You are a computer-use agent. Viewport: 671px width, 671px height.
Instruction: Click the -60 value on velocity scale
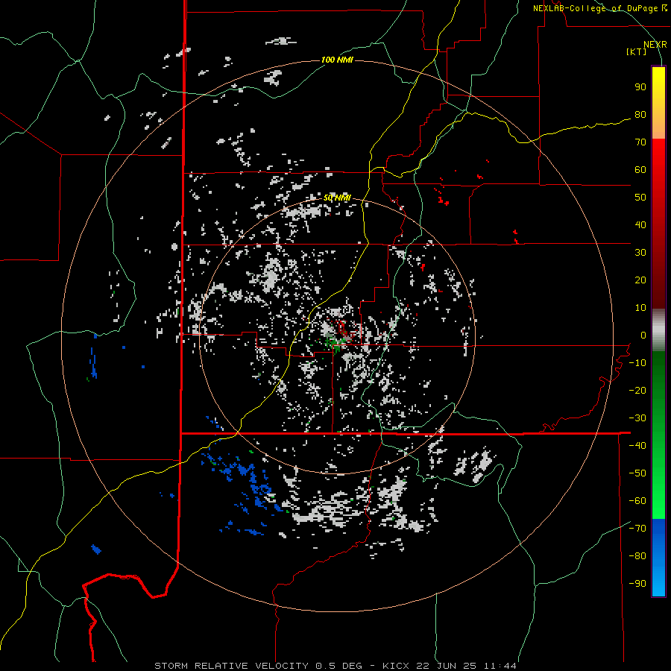coord(637,501)
